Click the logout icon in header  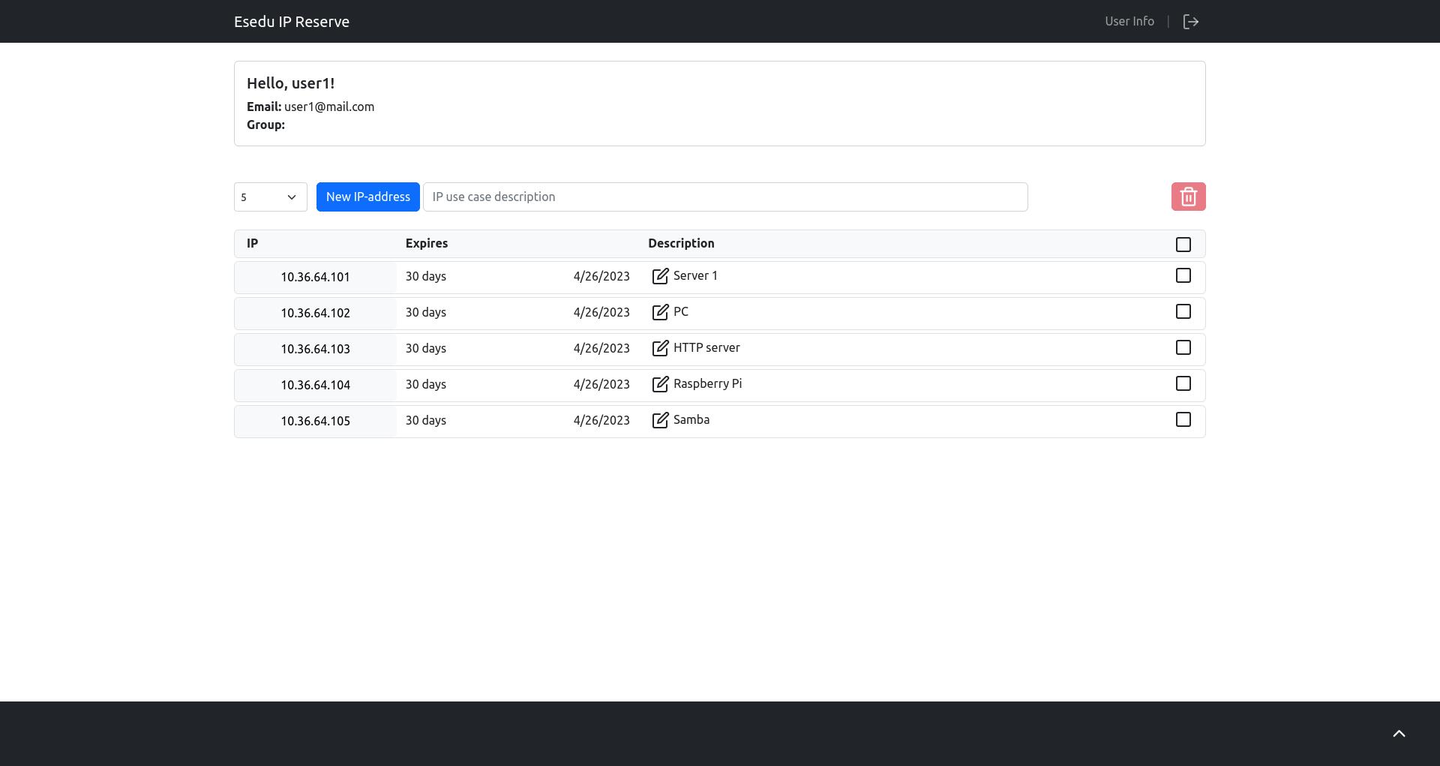1190,22
